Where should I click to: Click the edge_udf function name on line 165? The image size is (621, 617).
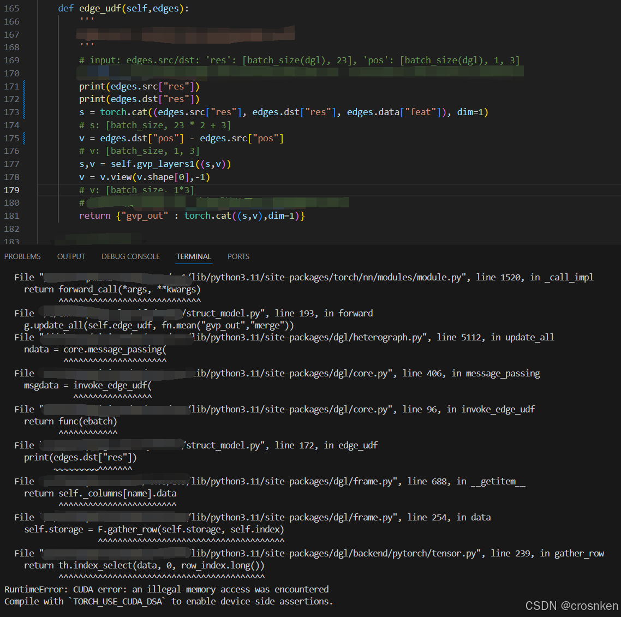[101, 8]
